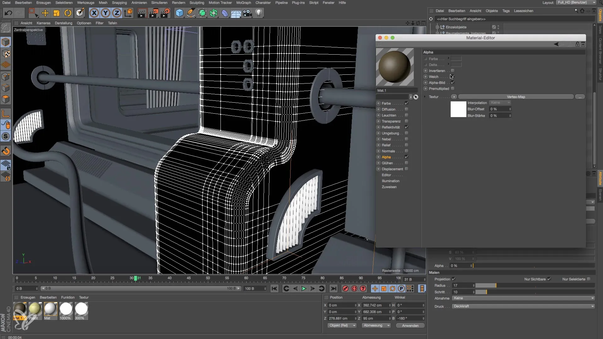
Task: Open the Illumination channel settings
Action: pos(390,181)
